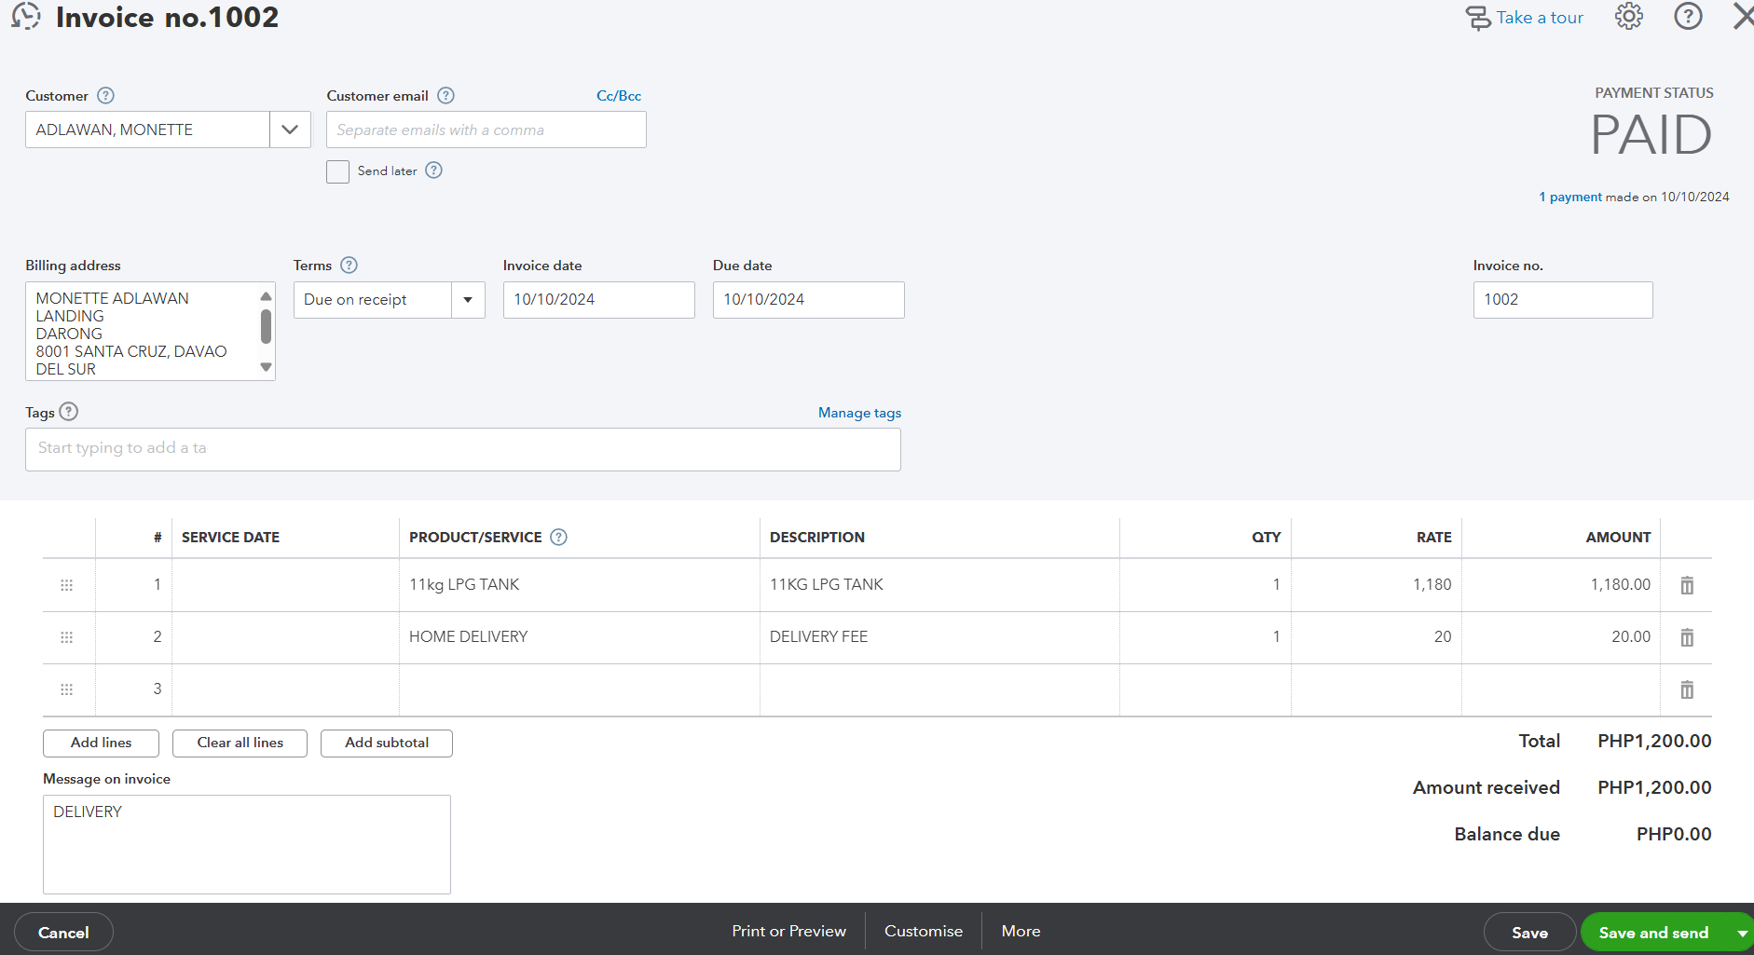Click the Message on invoice text area
This screenshot has height=955, width=1754.
247,844
